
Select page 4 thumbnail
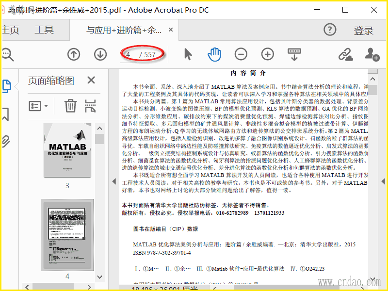[67, 235]
